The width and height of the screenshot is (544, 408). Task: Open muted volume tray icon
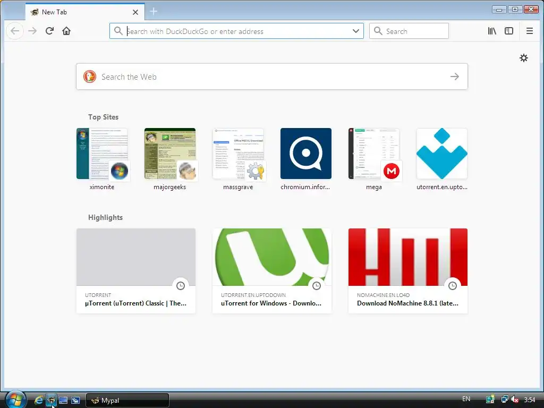[x=515, y=399]
